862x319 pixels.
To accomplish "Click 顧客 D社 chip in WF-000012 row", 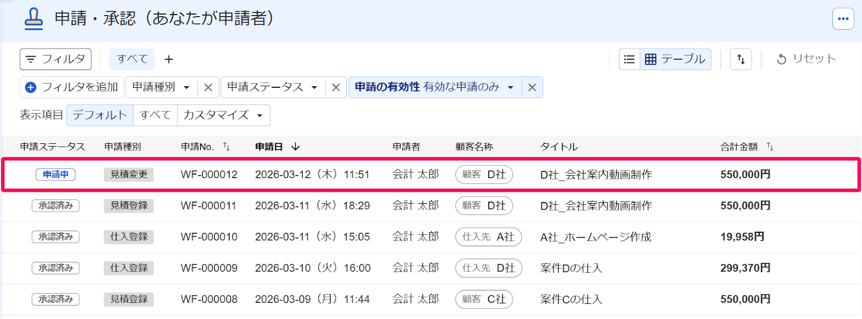I will click(484, 175).
